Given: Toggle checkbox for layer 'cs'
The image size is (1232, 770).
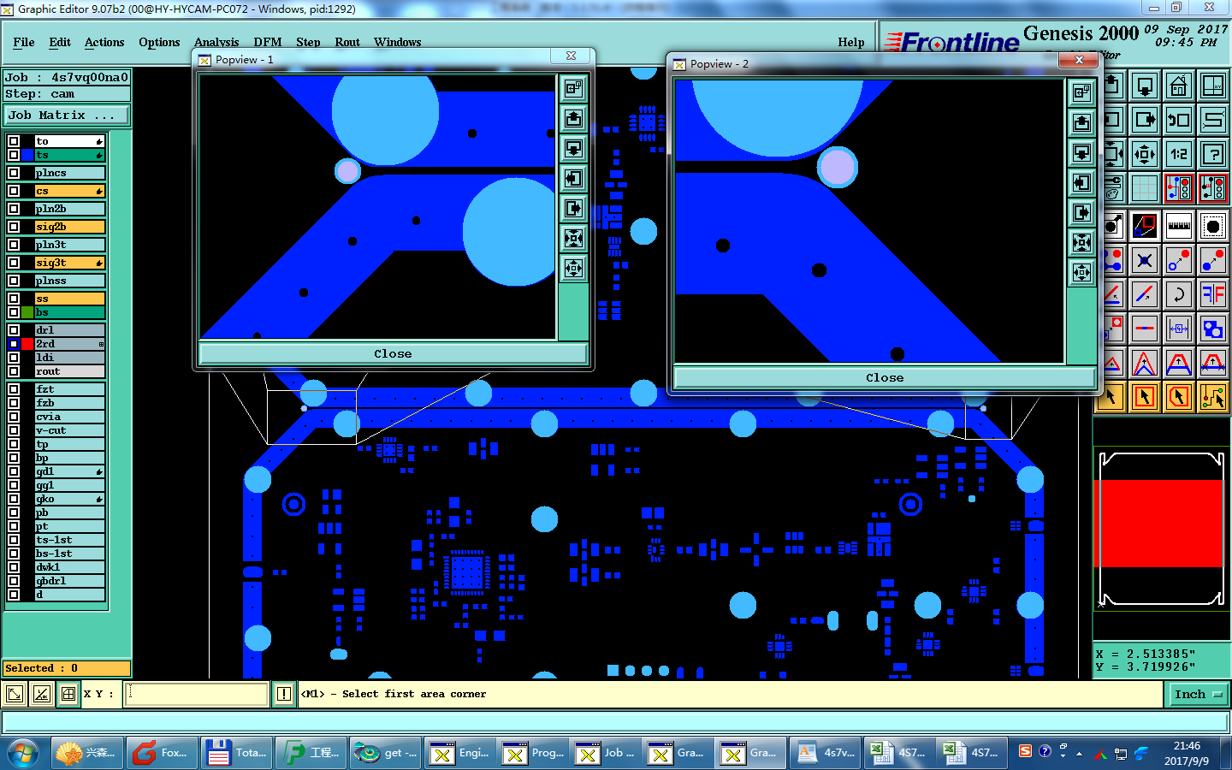Looking at the screenshot, I should coord(14,191).
